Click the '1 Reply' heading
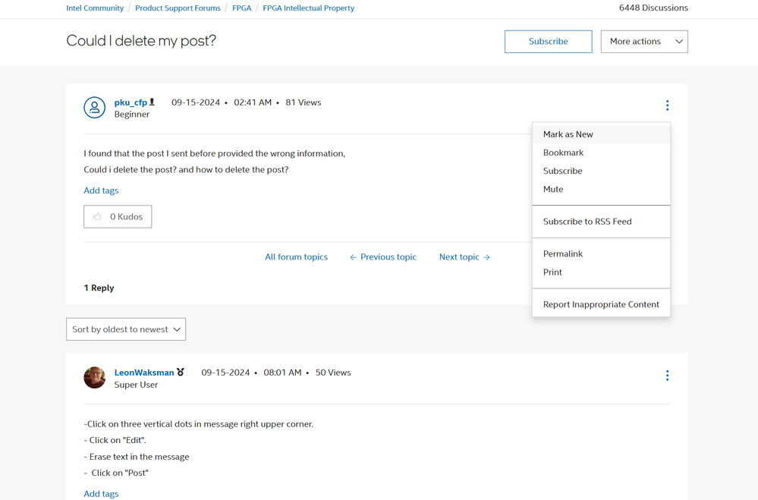Viewport: 758px width, 500px height. tap(99, 288)
